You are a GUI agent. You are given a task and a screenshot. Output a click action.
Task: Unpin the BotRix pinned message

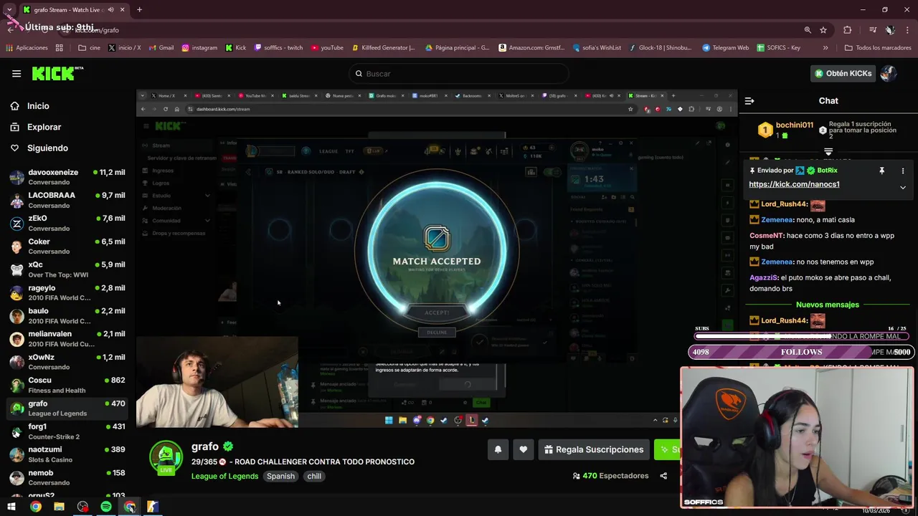(x=881, y=171)
